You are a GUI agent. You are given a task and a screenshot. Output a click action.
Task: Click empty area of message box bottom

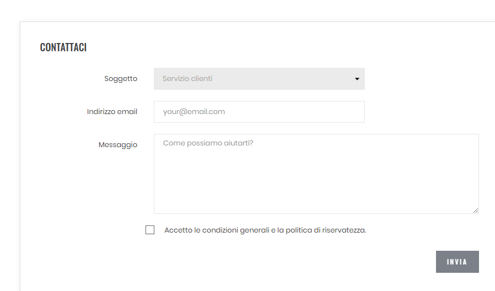click(316, 201)
